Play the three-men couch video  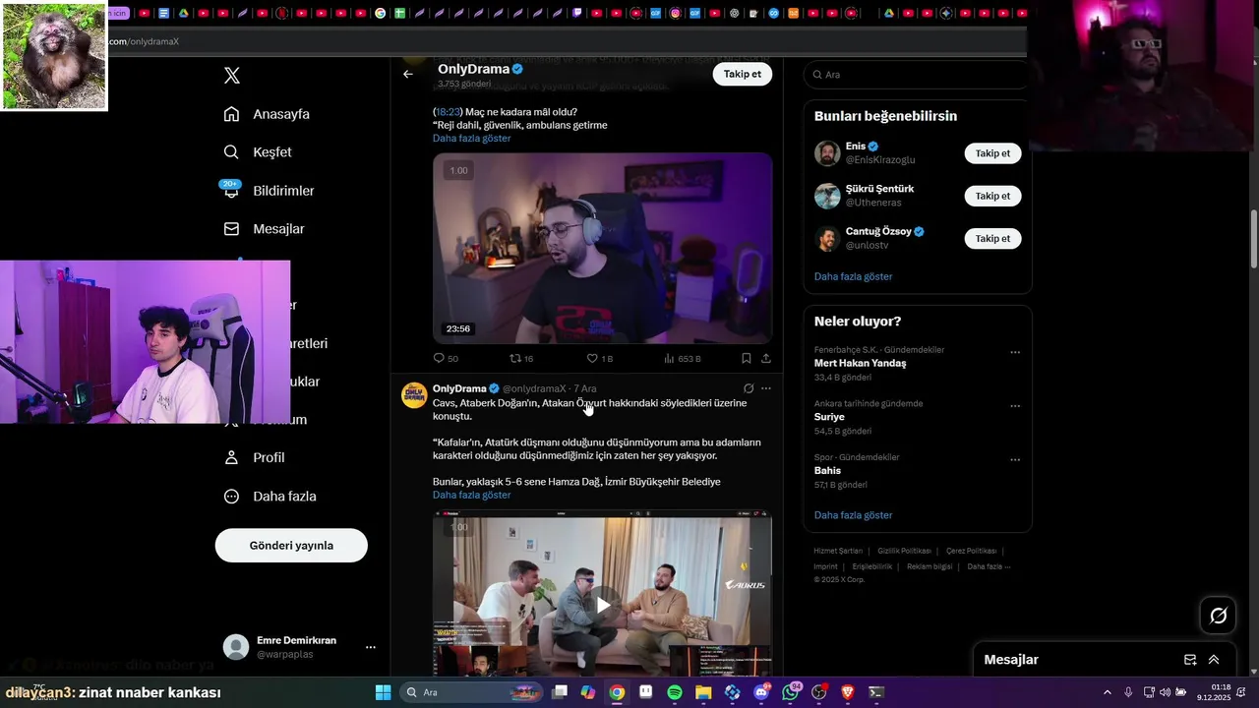(602, 605)
